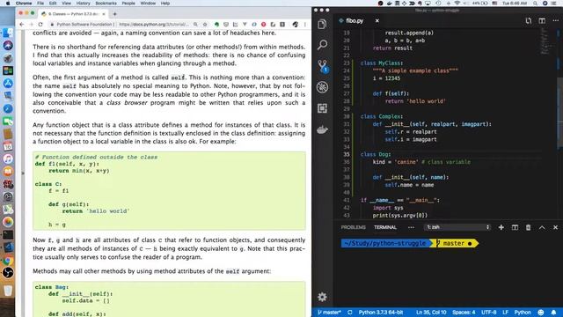Open changes for fibo.py editor
The width and height of the screenshot is (563, 317).
click(x=528, y=21)
